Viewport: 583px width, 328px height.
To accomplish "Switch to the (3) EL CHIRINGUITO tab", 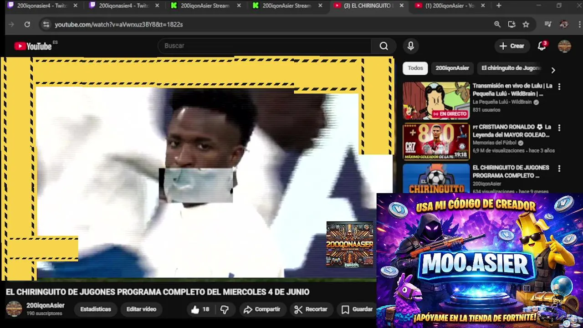I will tap(367, 6).
